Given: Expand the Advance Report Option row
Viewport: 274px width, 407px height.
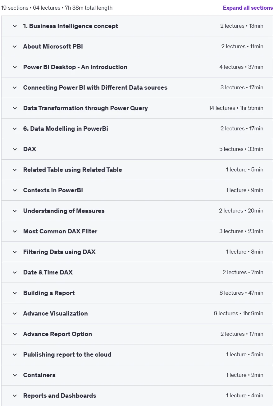Looking at the screenshot, I should click(137, 334).
